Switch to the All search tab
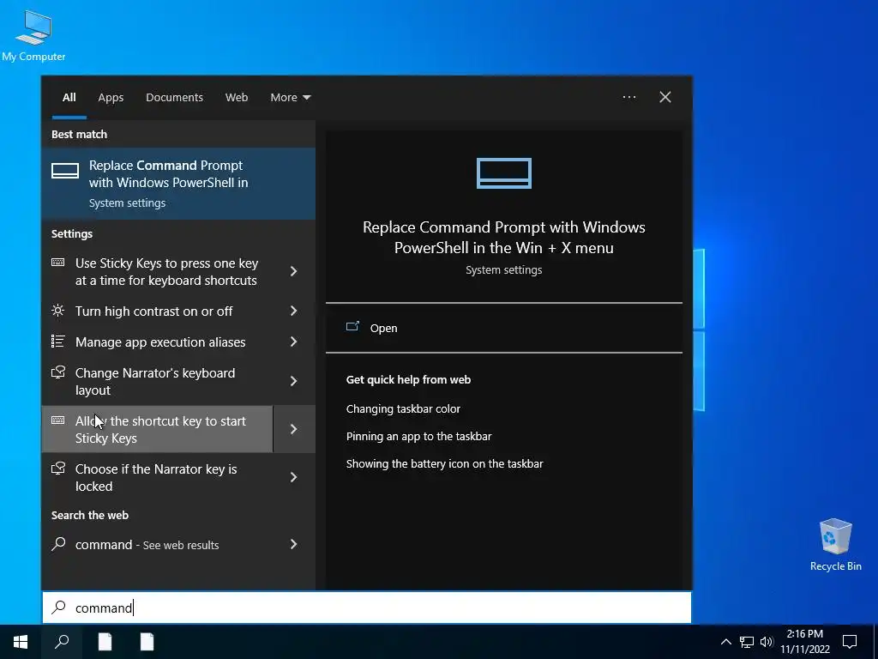The height and width of the screenshot is (659, 878). 69,98
